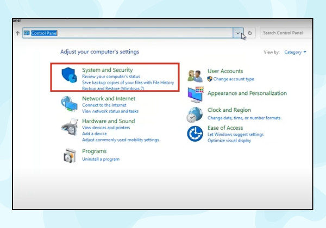Expand the address bar history dropdown
The image size is (326, 228).
click(238, 33)
